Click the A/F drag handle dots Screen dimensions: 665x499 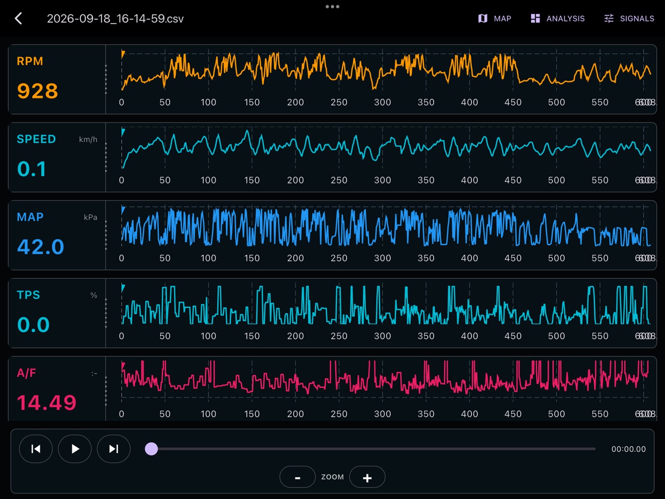[106, 391]
